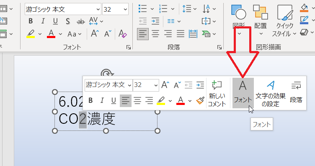Align right on the mini toolbar

coord(149,100)
